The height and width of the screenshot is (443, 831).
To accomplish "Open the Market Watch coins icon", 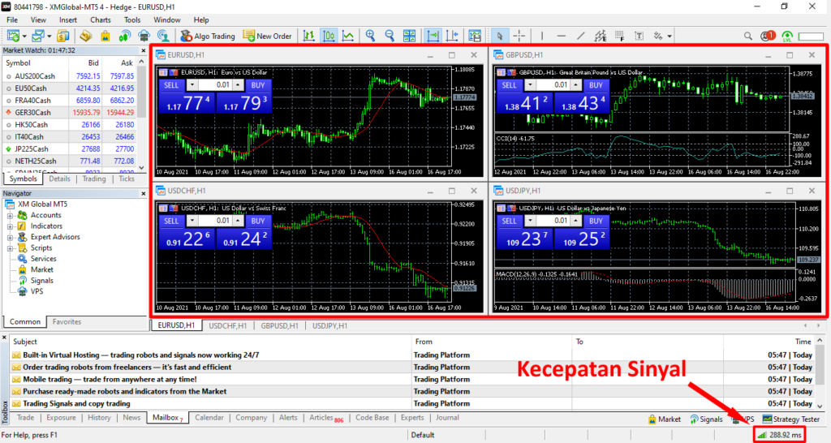I will coord(62,36).
